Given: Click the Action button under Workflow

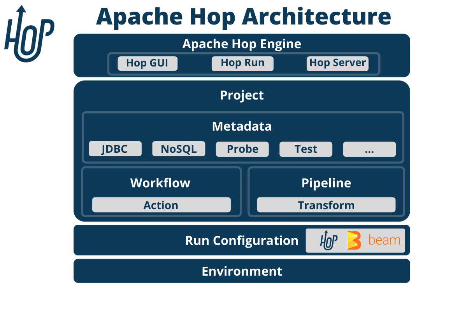Looking at the screenshot, I should point(161,205).
